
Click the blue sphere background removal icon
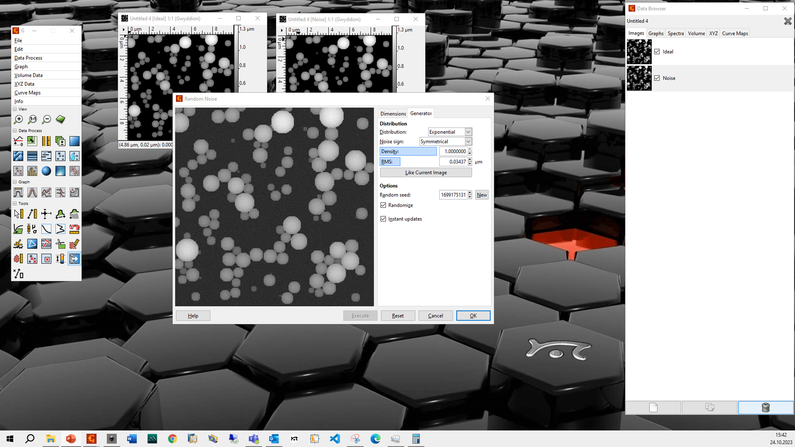click(46, 171)
